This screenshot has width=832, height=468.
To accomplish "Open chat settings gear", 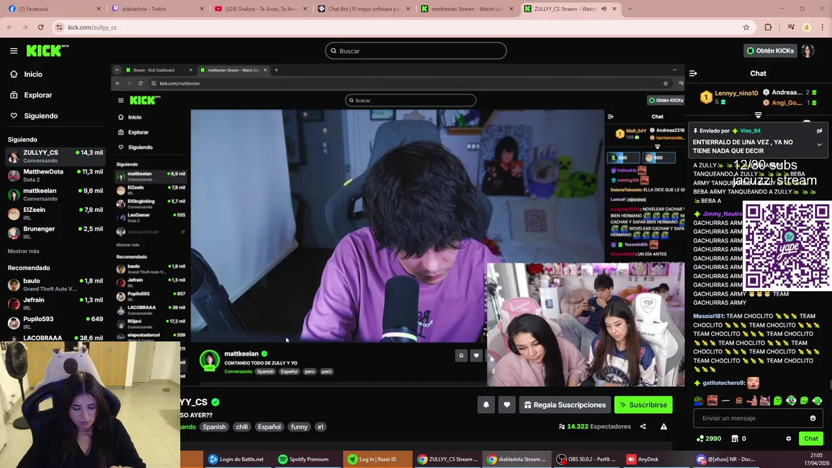I will pyautogui.click(x=788, y=439).
